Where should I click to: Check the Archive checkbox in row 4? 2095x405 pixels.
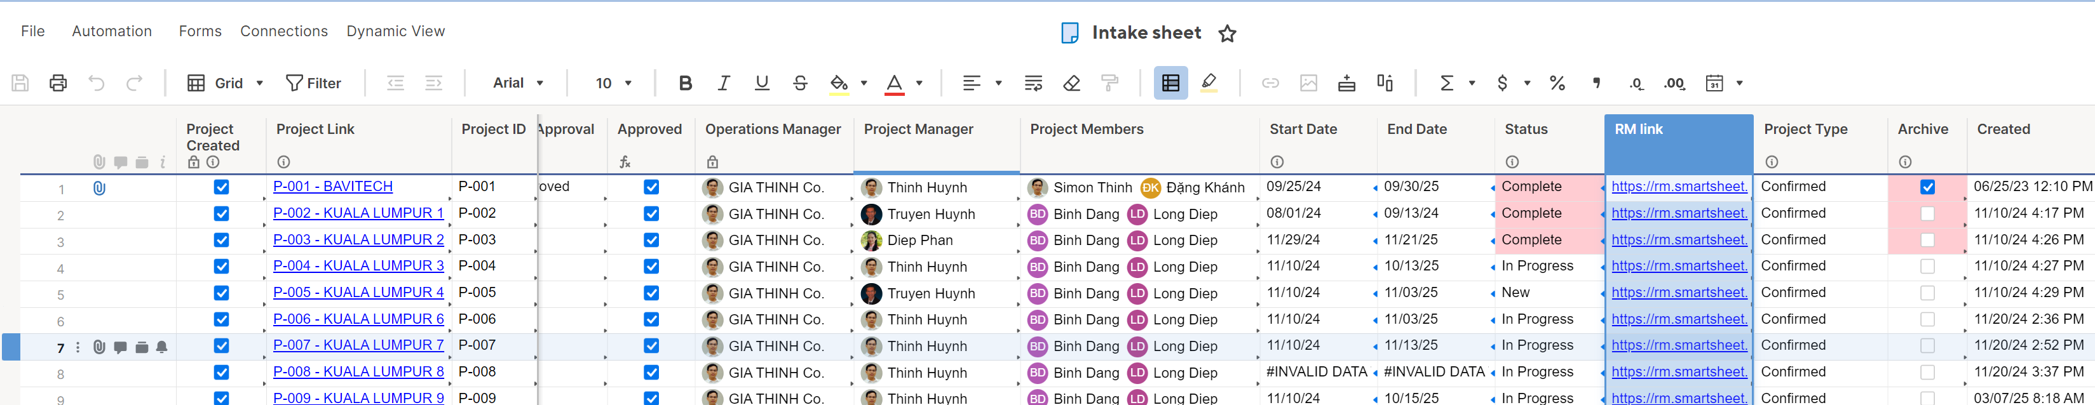pyautogui.click(x=1927, y=267)
